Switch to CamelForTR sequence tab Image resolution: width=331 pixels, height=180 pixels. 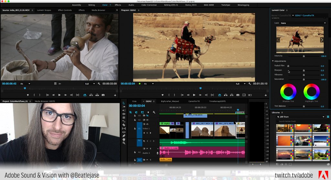(194, 101)
